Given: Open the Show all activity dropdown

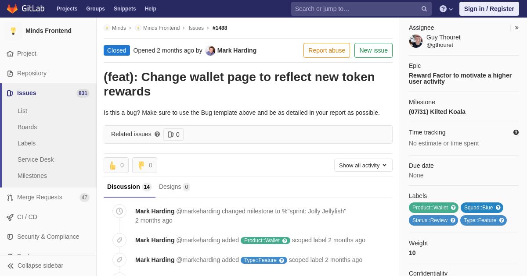Looking at the screenshot, I should (363, 165).
